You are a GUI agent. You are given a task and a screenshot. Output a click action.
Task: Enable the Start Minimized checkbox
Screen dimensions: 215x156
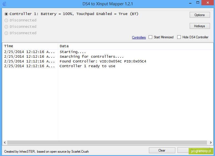[x=151, y=37]
